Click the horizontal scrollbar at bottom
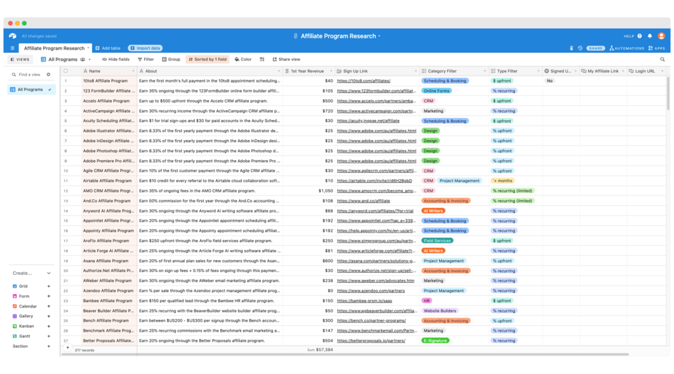 tap(345, 355)
